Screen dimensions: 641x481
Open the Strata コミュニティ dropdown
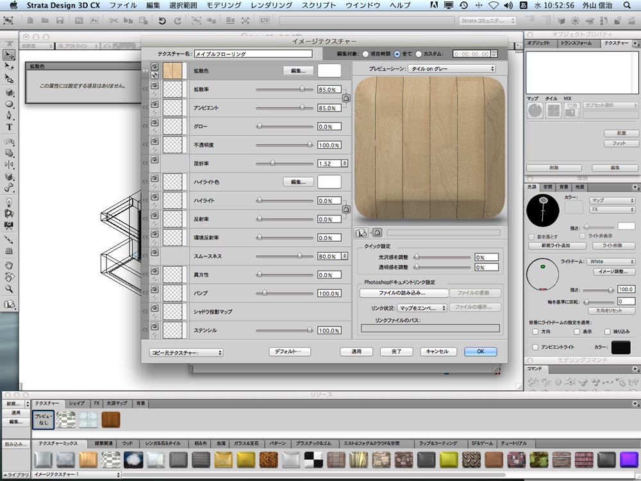(x=487, y=21)
